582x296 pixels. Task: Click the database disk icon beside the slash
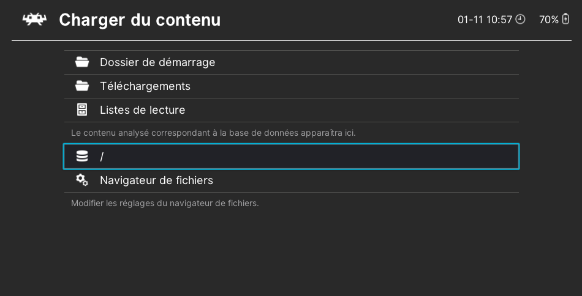(82, 157)
